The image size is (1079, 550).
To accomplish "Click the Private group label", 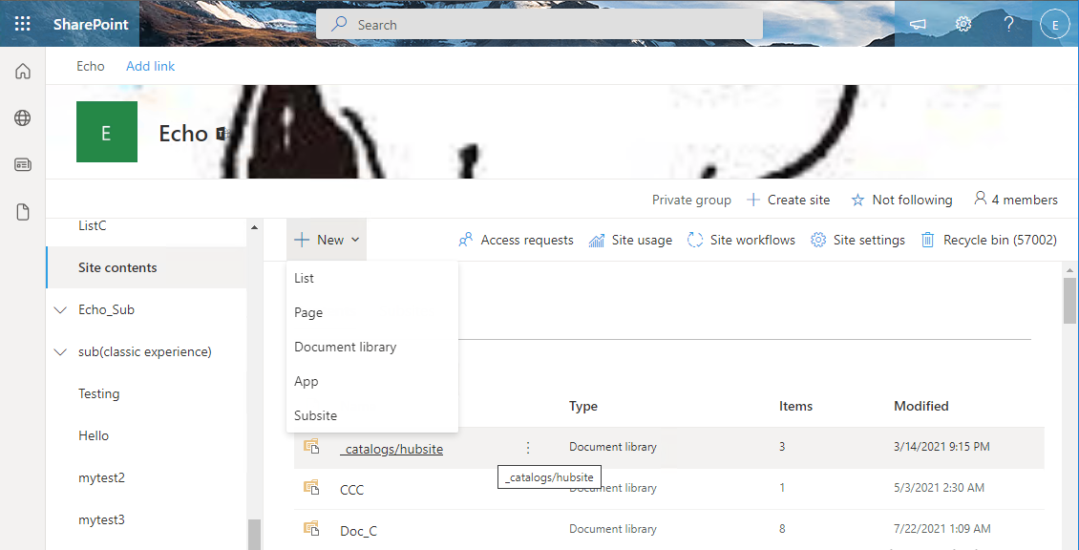I will pos(691,200).
